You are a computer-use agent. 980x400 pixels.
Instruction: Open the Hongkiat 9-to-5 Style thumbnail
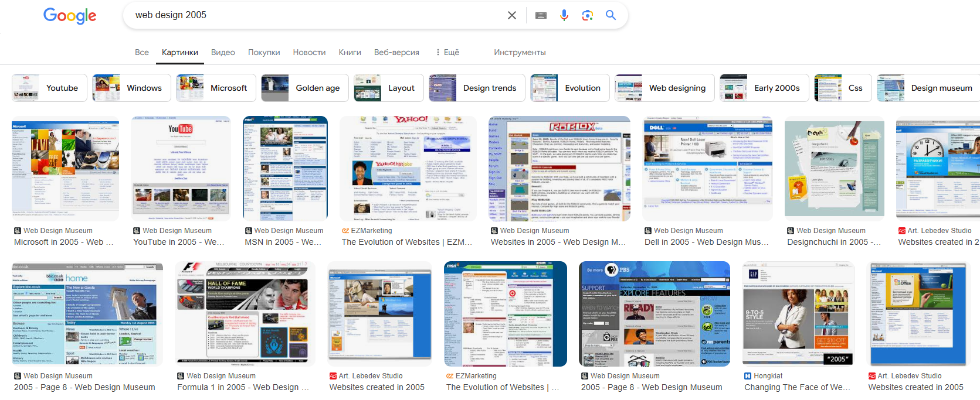[x=798, y=314]
